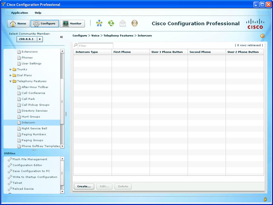The image size is (273, 205).
Task: Click the small orange help icon near breadcrumb
Action: (x=262, y=36)
